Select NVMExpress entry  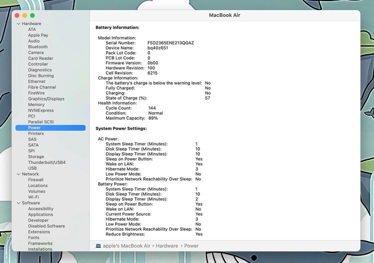click(x=41, y=110)
